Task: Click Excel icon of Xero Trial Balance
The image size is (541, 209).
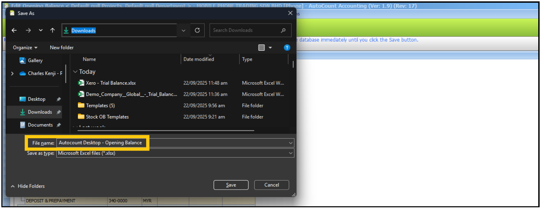Action: [x=81, y=83]
